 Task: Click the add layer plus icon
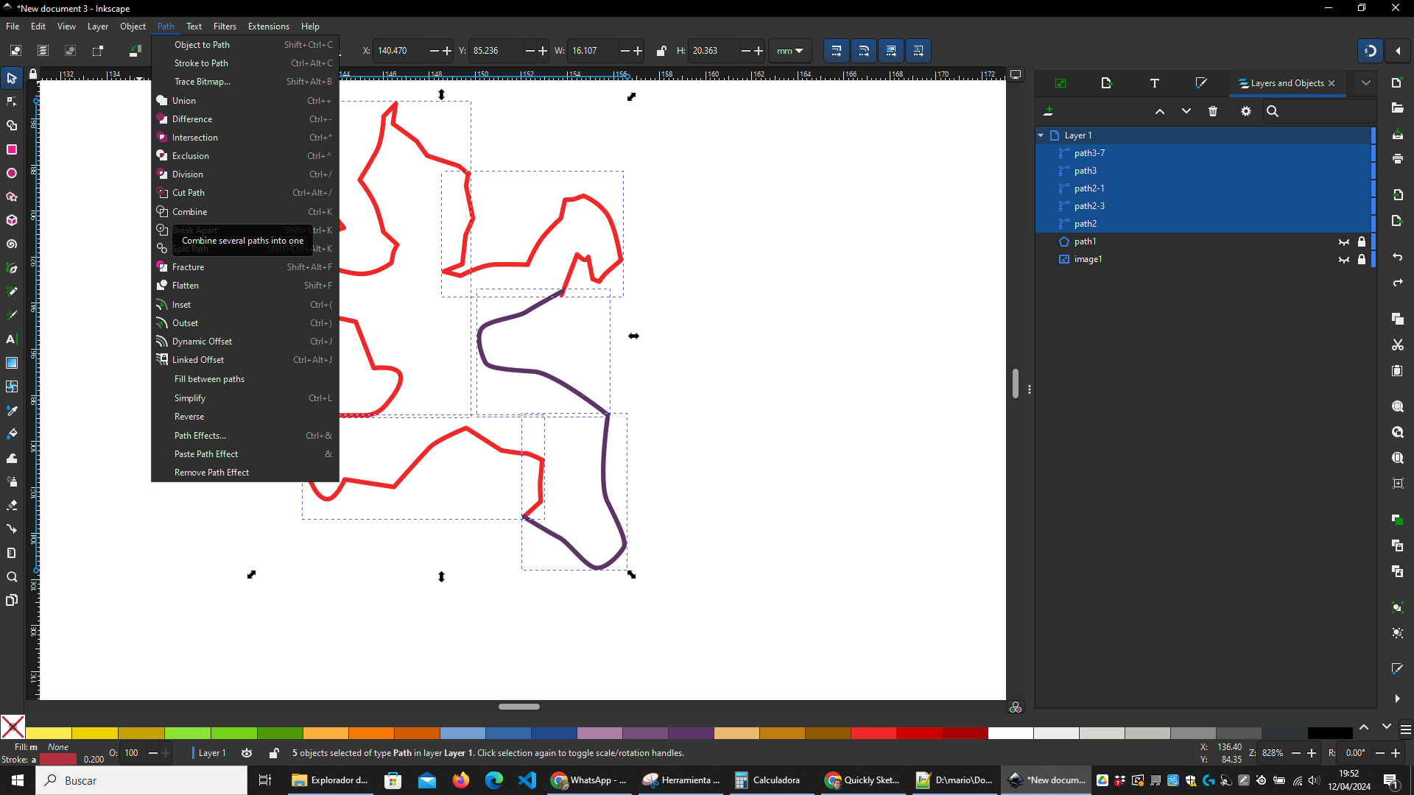1049,111
